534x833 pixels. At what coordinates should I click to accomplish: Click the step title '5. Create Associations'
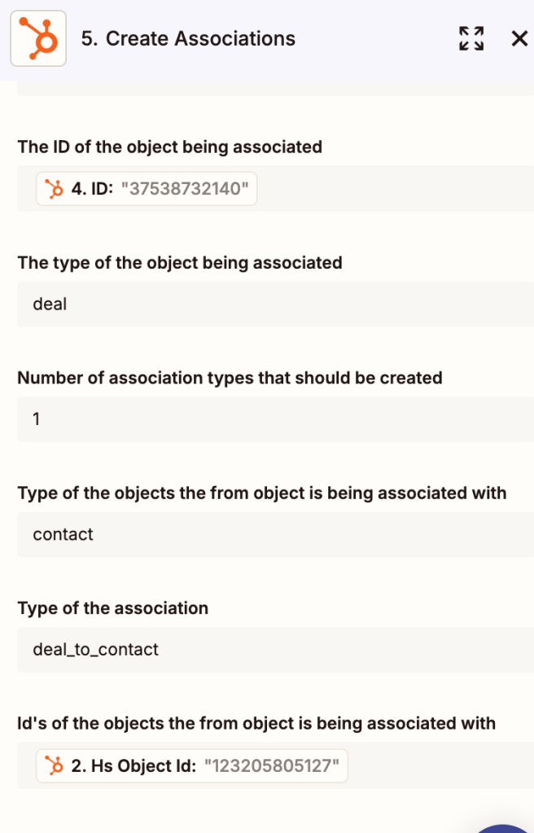(x=188, y=38)
